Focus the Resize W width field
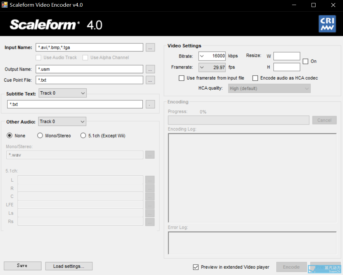Screen dimensions: 343x275 (x=287, y=56)
